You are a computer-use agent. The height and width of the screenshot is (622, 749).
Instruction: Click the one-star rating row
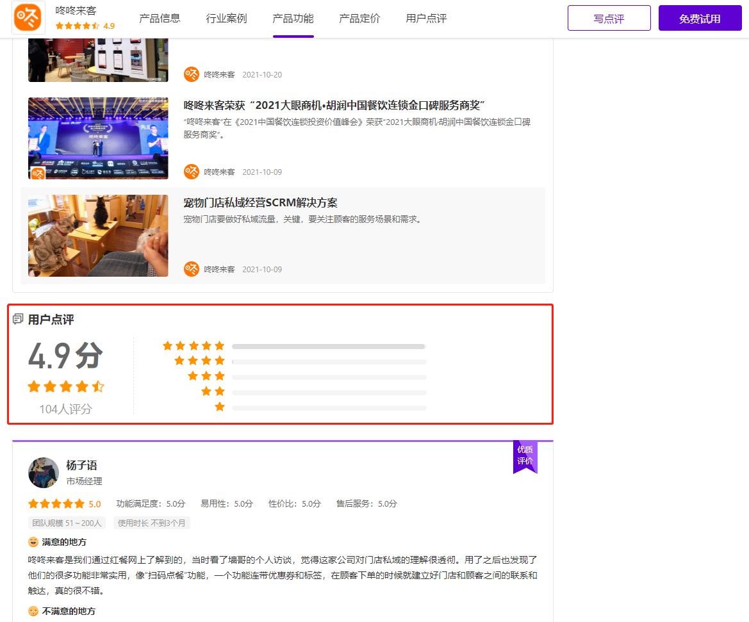pos(220,407)
